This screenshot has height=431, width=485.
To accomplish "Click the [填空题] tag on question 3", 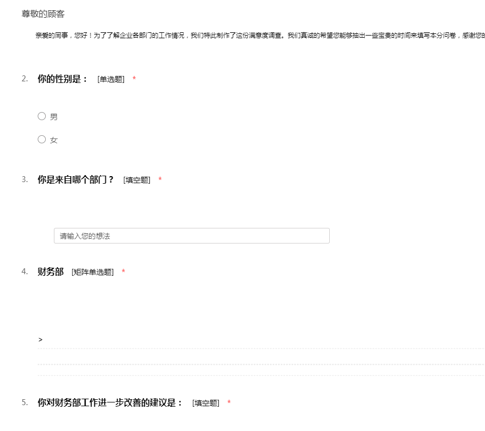I will click(137, 180).
